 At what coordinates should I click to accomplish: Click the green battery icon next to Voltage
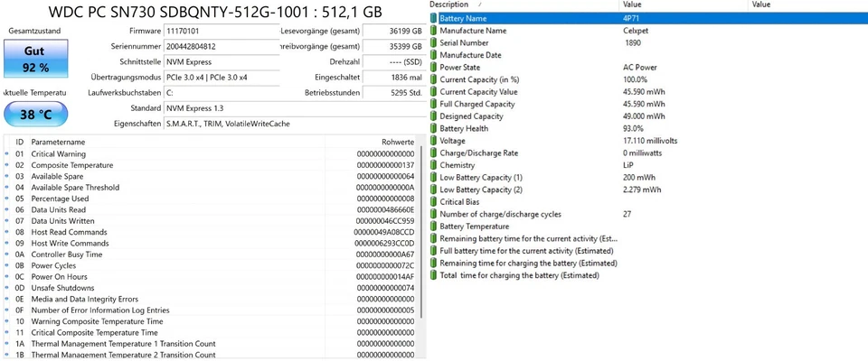434,141
